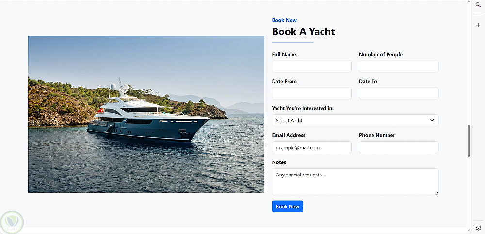The image size is (485, 234).
Task: Click the scrollbar up arrow
Action: (469, 3)
